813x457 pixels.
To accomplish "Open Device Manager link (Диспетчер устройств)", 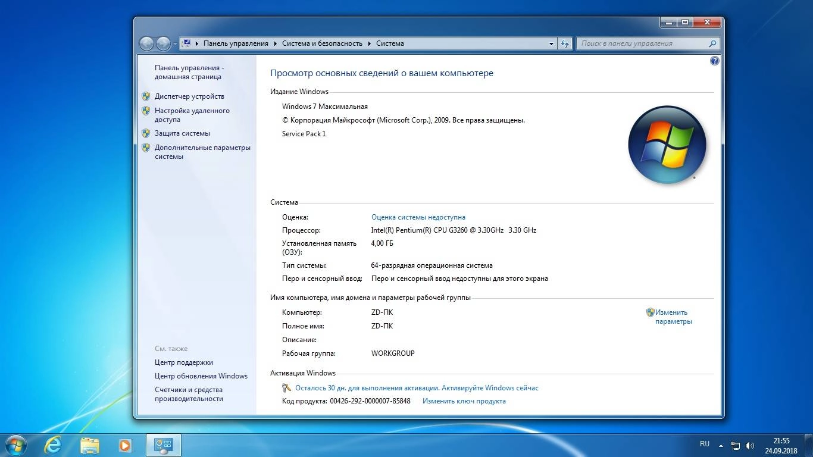I will pos(189,96).
